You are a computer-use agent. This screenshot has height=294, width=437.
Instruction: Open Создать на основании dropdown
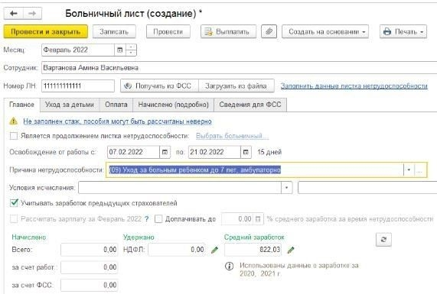click(325, 32)
